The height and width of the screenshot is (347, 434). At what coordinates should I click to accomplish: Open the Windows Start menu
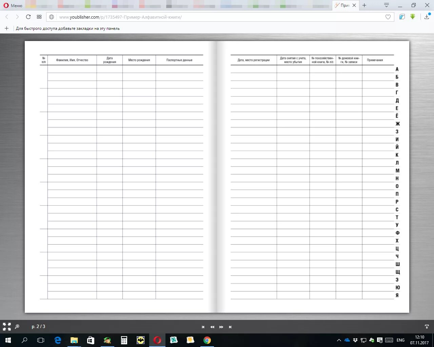pos(8,340)
